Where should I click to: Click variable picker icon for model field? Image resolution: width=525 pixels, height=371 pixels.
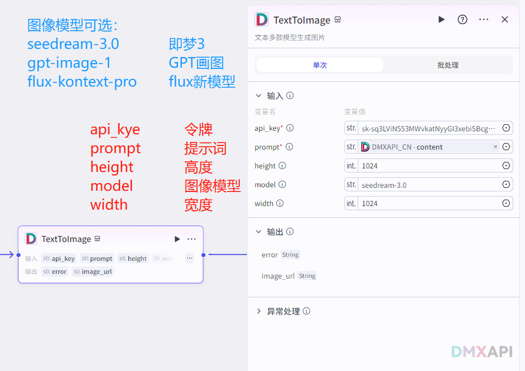(506, 185)
